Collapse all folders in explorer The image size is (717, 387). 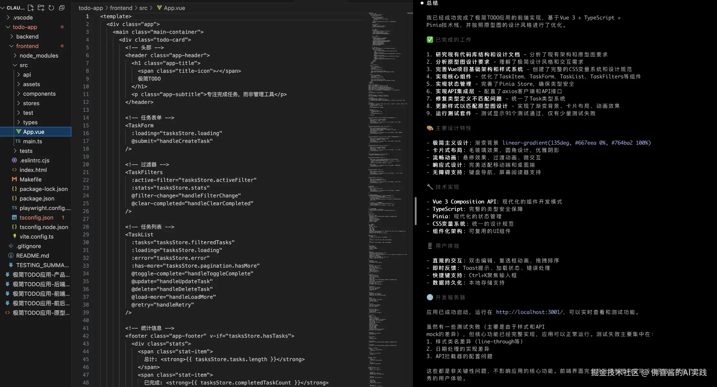62,8
